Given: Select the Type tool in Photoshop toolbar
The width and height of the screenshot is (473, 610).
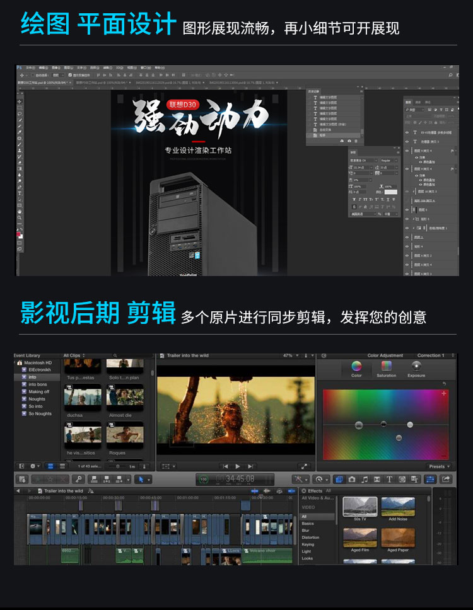Looking at the screenshot, I should (x=20, y=193).
